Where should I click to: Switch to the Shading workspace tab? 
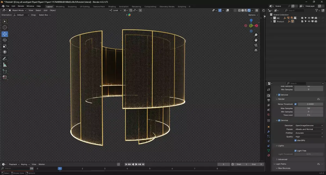112,7
